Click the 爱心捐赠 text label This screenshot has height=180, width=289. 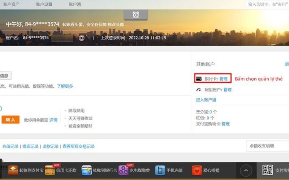(211, 170)
